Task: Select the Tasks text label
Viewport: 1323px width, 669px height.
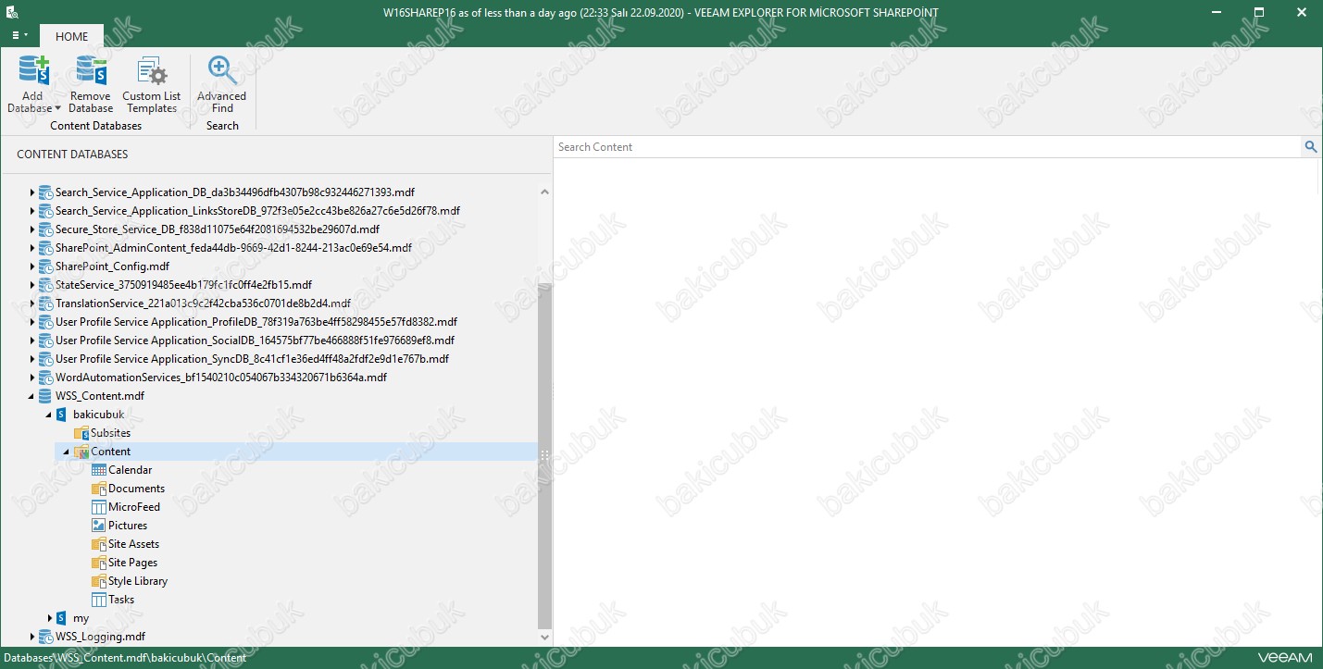Action: pyautogui.click(x=121, y=600)
